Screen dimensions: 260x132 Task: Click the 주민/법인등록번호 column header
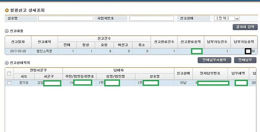point(79,76)
